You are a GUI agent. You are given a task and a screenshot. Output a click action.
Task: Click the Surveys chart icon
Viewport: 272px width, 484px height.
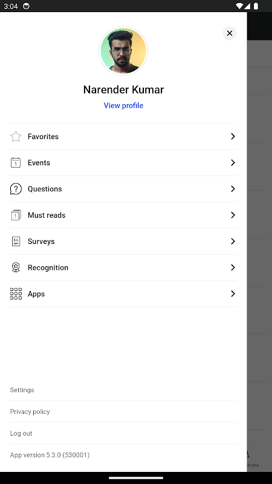[16, 241]
